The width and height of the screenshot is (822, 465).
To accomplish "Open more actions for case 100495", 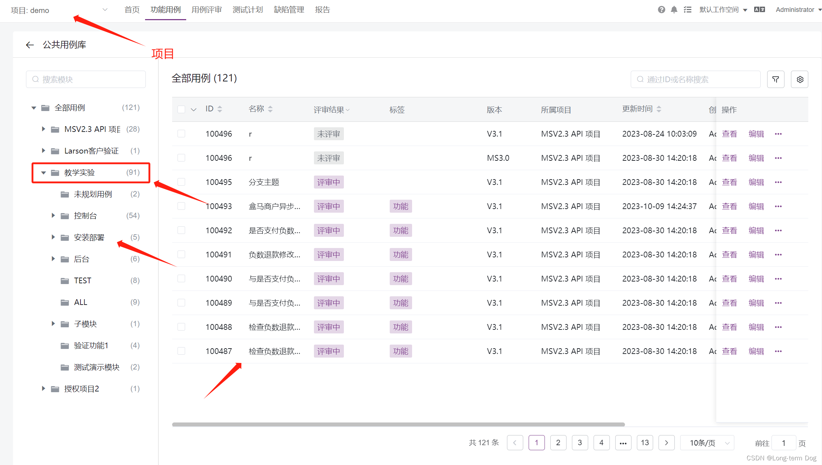I will [778, 182].
